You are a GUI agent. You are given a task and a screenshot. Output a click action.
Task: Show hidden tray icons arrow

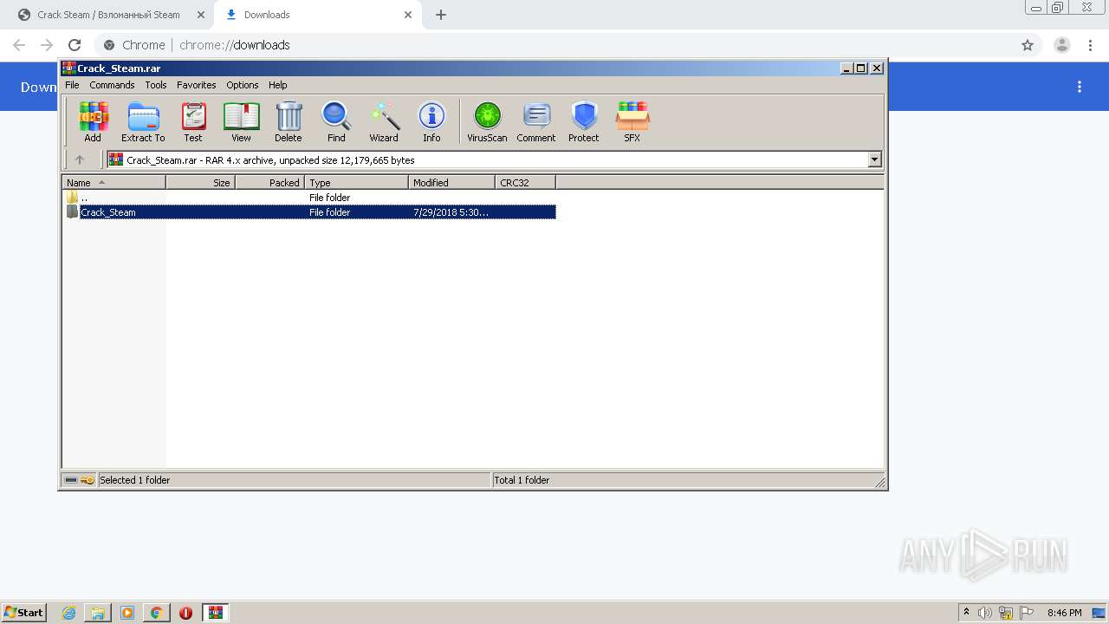(967, 612)
